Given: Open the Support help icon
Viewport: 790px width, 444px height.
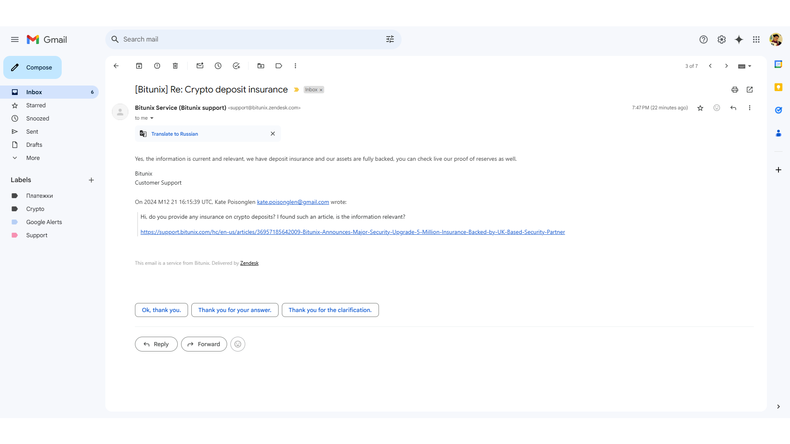Looking at the screenshot, I should pyautogui.click(x=703, y=39).
